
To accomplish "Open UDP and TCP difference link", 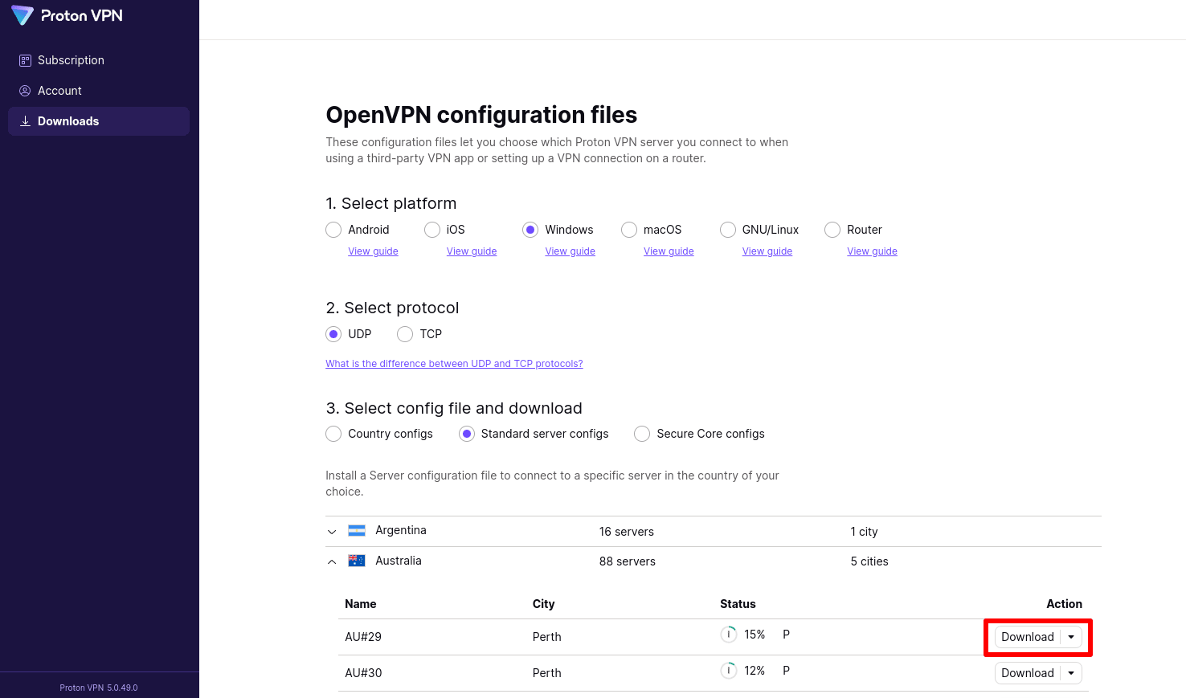I will (454, 364).
